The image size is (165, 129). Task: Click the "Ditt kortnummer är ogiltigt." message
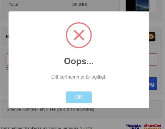pyautogui.click(x=79, y=77)
